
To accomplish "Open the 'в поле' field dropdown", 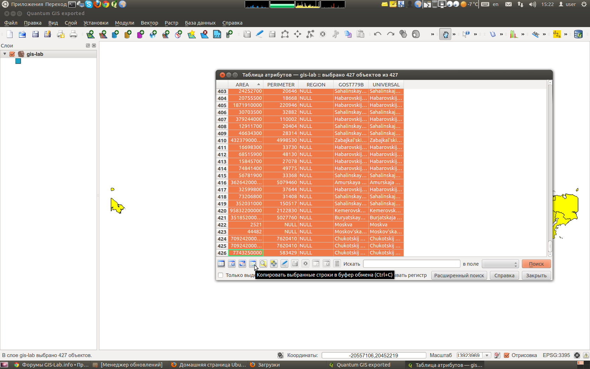I will pyautogui.click(x=500, y=264).
